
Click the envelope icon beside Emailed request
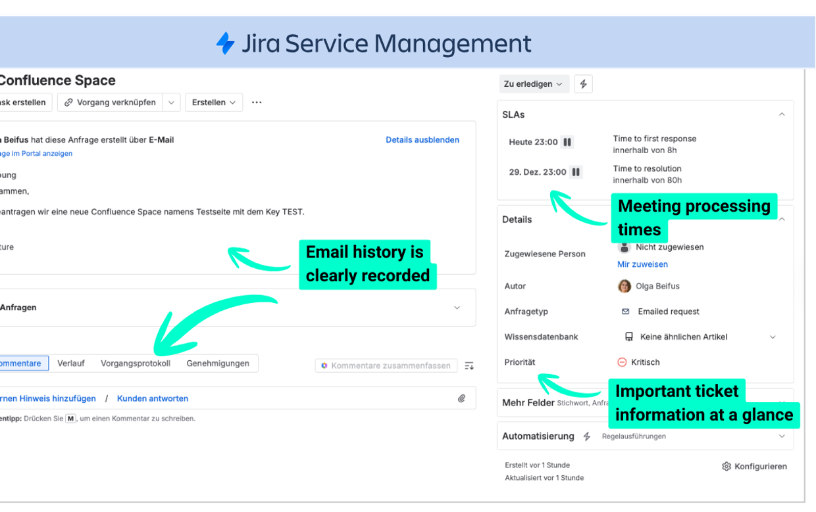point(625,312)
